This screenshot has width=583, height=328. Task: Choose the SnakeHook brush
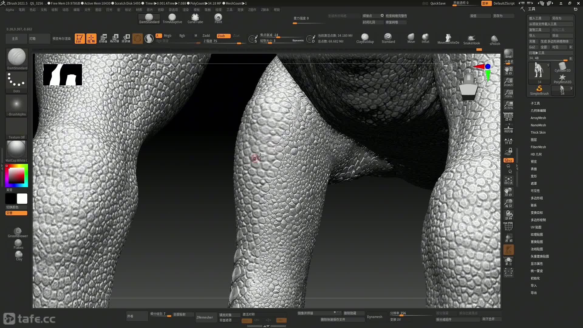472,39
